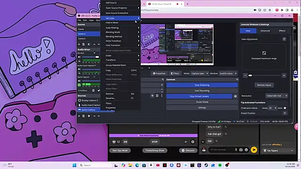Click Stop Streaming button
Image resolution: width=301 pixels, height=169 pixels.
click(x=202, y=85)
